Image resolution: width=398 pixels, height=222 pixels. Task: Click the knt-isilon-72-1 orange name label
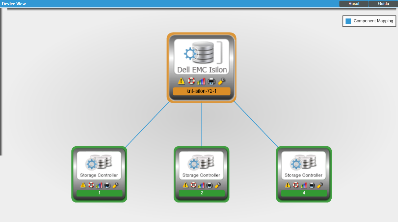[x=201, y=91]
